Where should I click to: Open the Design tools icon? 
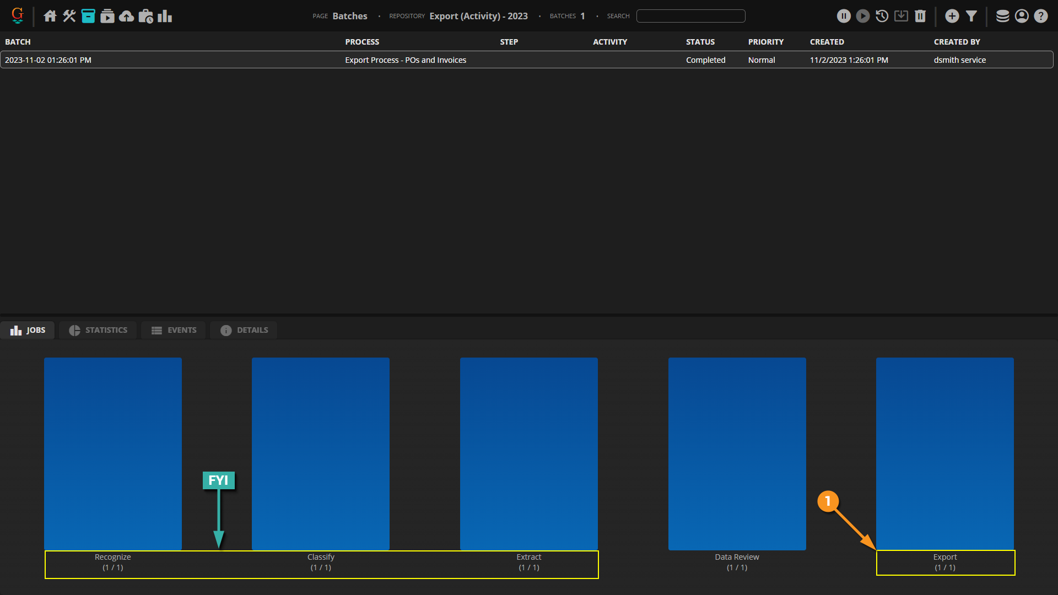coord(69,16)
